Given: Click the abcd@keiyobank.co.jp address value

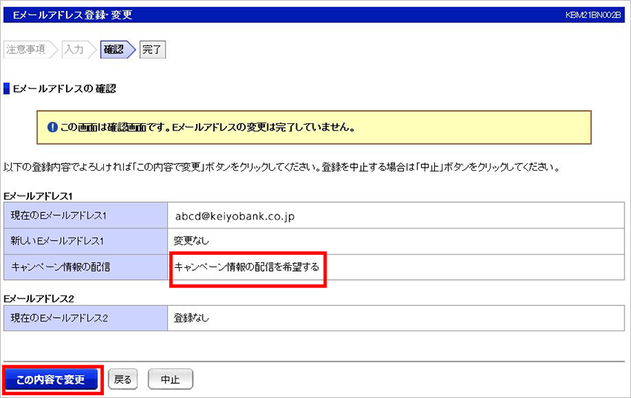Looking at the screenshot, I should (235, 216).
